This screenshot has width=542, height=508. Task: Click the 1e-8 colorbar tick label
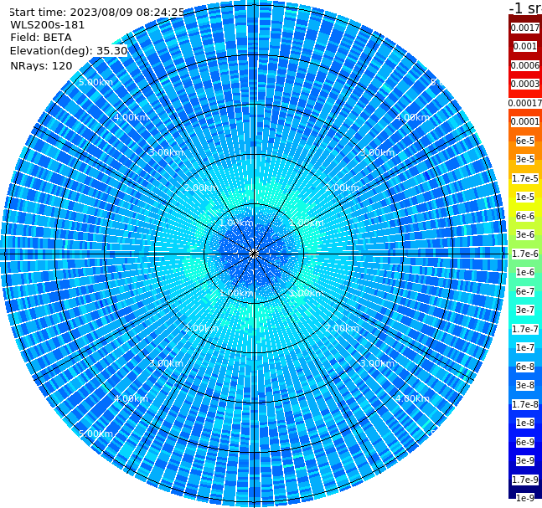[x=525, y=423]
